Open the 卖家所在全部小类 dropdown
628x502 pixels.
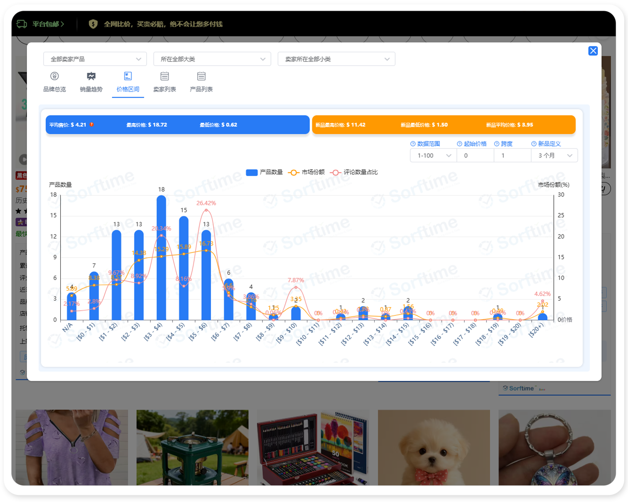click(x=336, y=59)
